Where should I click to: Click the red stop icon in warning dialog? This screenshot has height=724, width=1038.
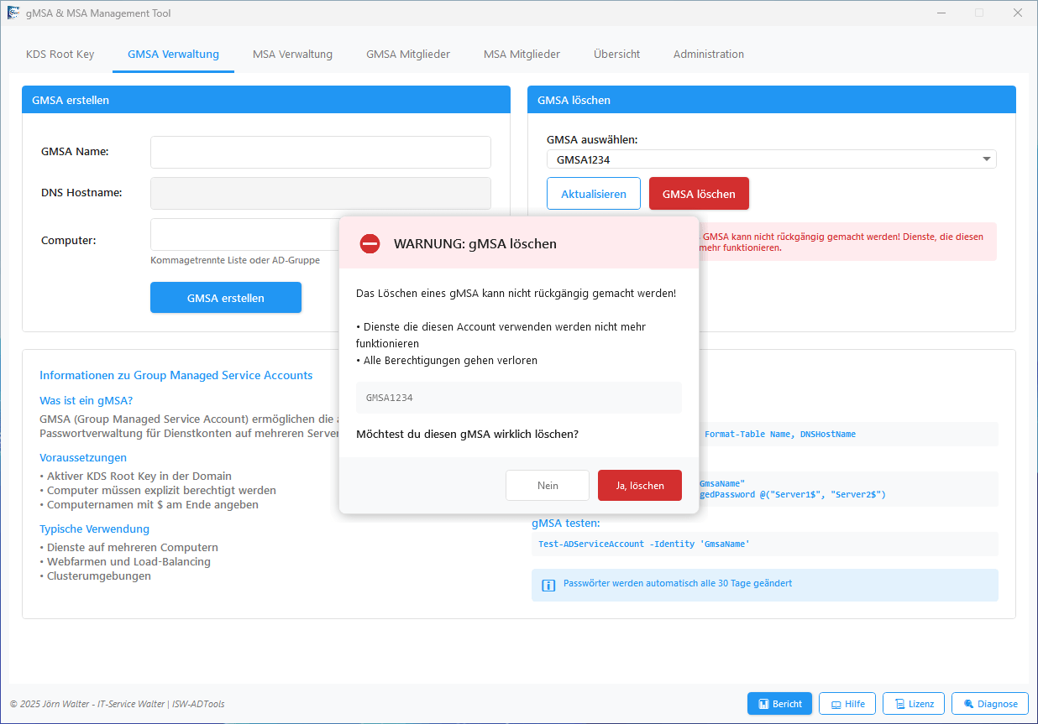(x=370, y=243)
